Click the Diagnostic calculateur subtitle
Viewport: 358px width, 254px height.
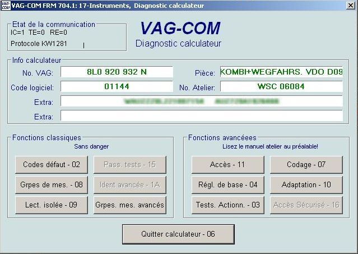[x=178, y=43]
